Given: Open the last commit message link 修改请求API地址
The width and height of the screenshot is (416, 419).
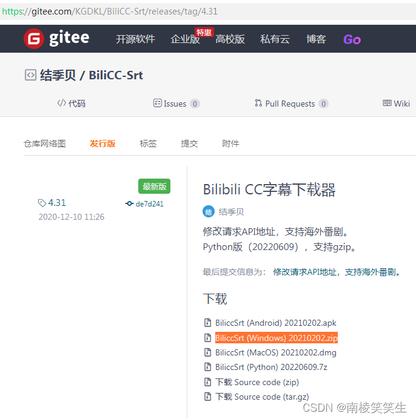Looking at the screenshot, I should 337,272.
